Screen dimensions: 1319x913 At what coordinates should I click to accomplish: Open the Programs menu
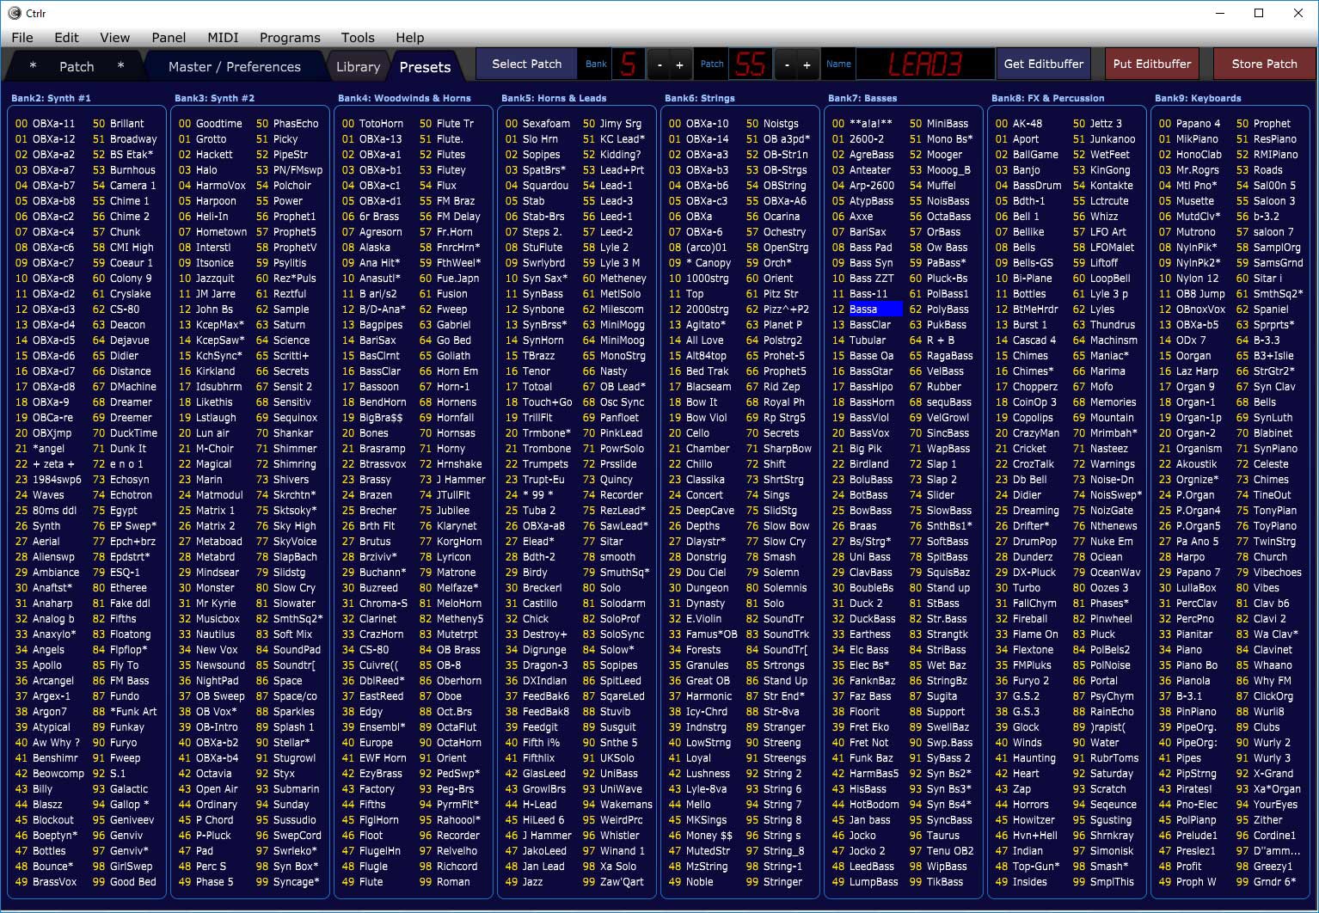tap(290, 38)
